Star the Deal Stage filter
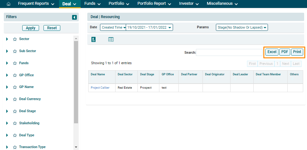This screenshot has width=307, height=150. coord(15,111)
